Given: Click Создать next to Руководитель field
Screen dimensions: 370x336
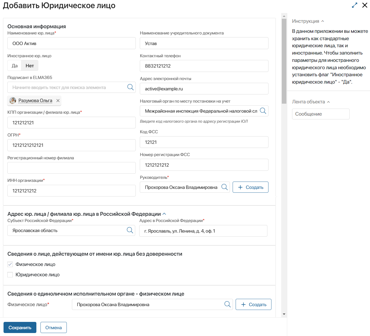Looking at the screenshot, I should pyautogui.click(x=250, y=187).
